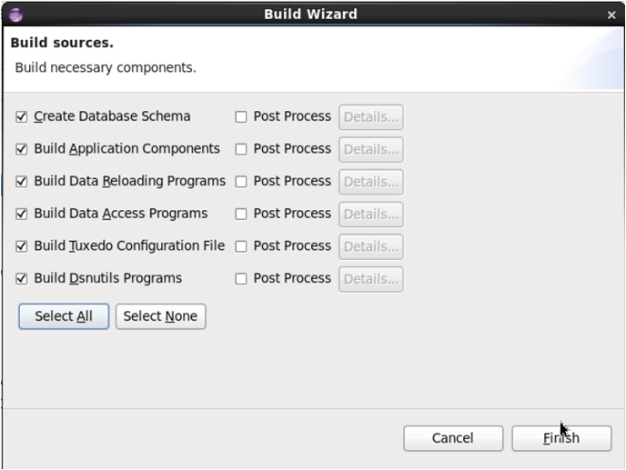Cancel the Build Wizard
Screen dimensions: 626x470
pos(453,438)
